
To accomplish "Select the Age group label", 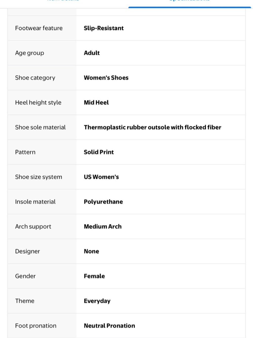I will [x=30, y=53].
